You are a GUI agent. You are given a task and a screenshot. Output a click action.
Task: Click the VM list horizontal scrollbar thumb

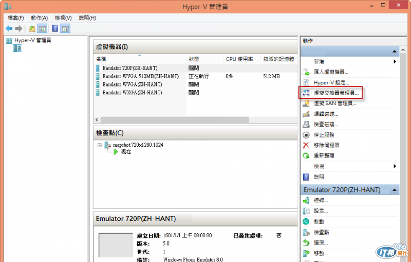point(175,120)
